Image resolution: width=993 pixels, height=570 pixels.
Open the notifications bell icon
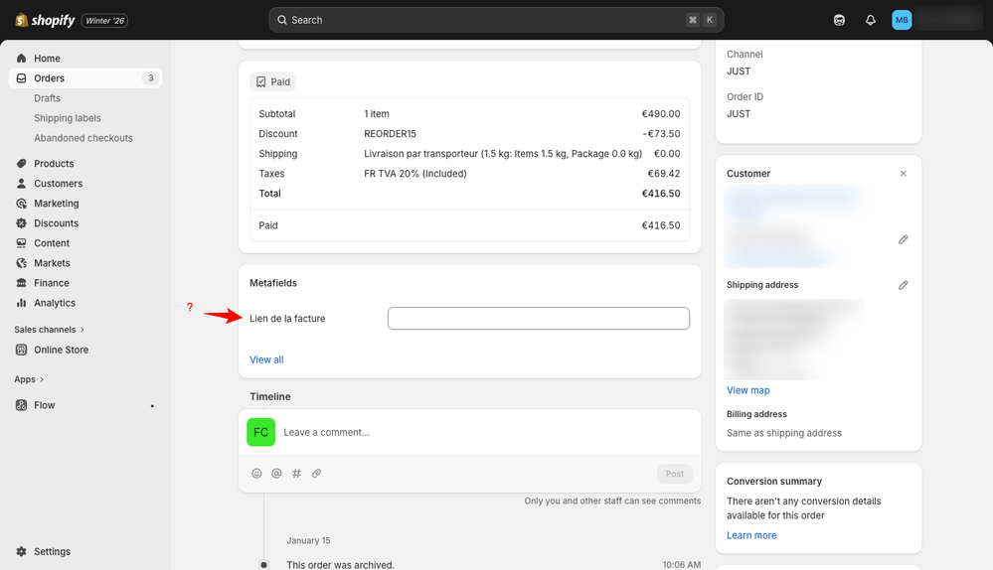(x=871, y=20)
